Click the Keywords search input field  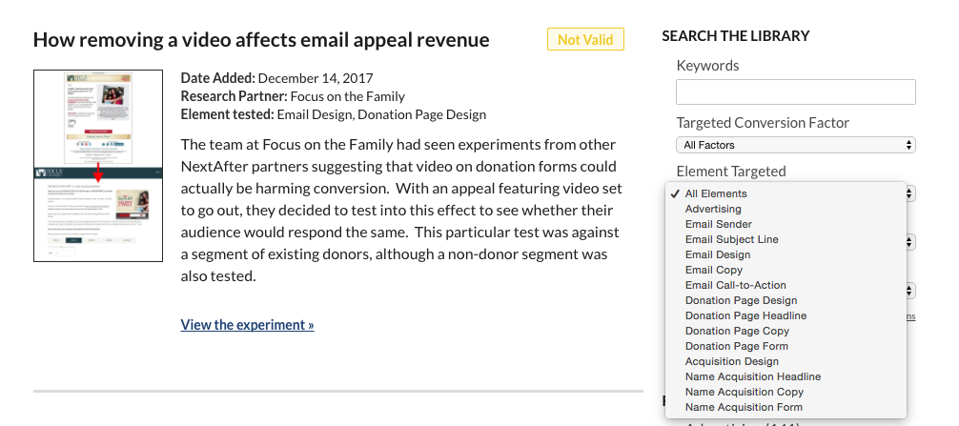796,91
